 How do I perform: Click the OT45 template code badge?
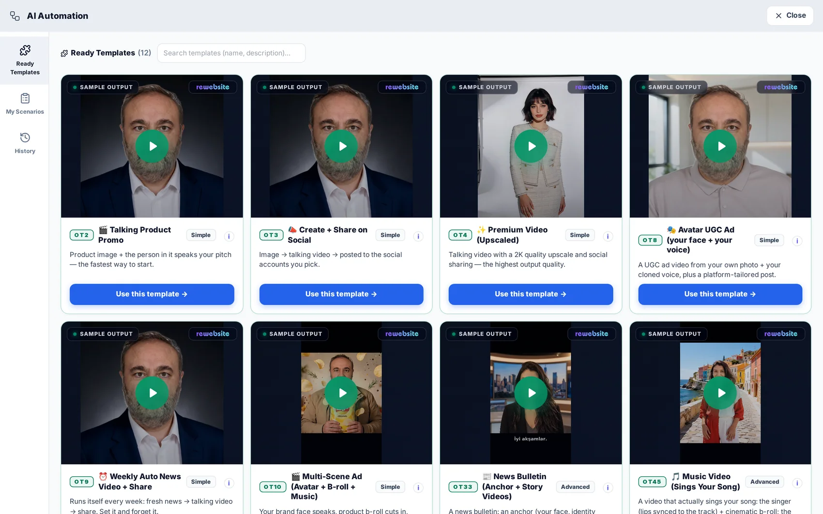tap(652, 482)
